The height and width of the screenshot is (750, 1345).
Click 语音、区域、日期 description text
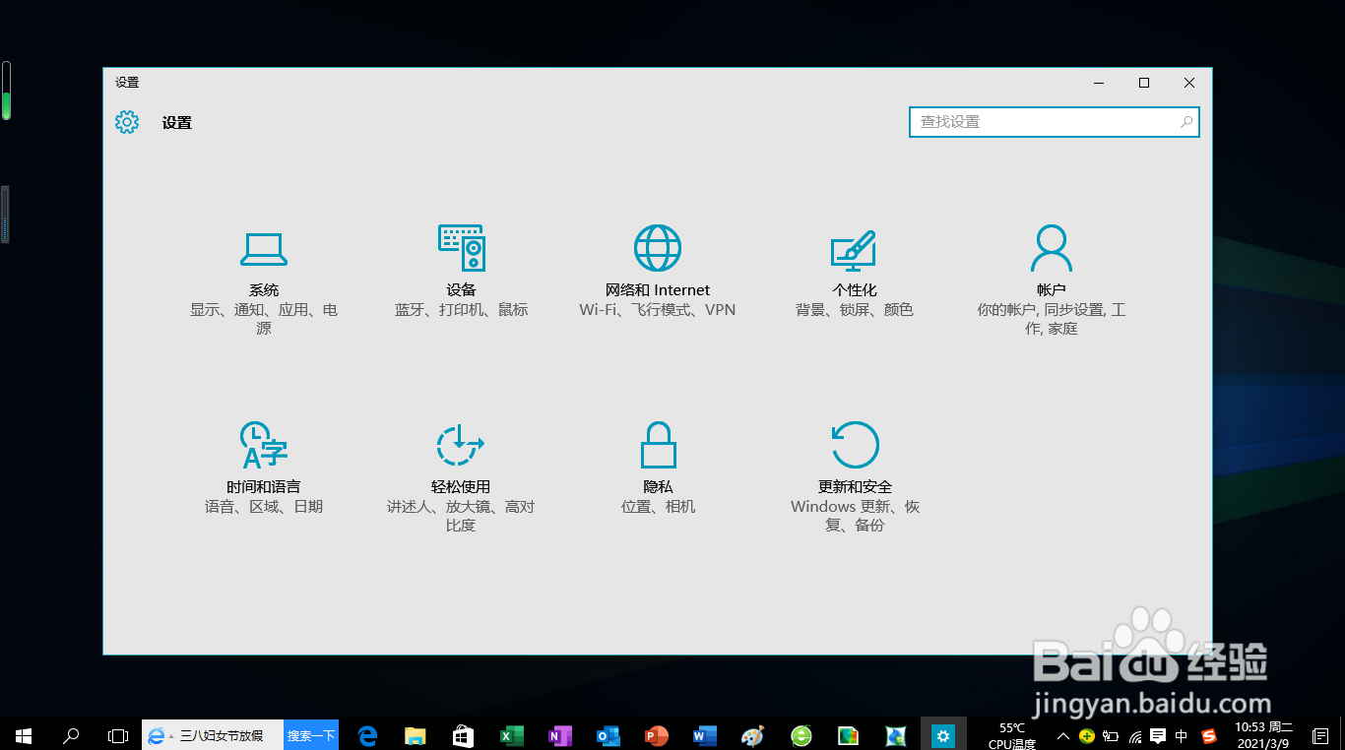pos(264,507)
